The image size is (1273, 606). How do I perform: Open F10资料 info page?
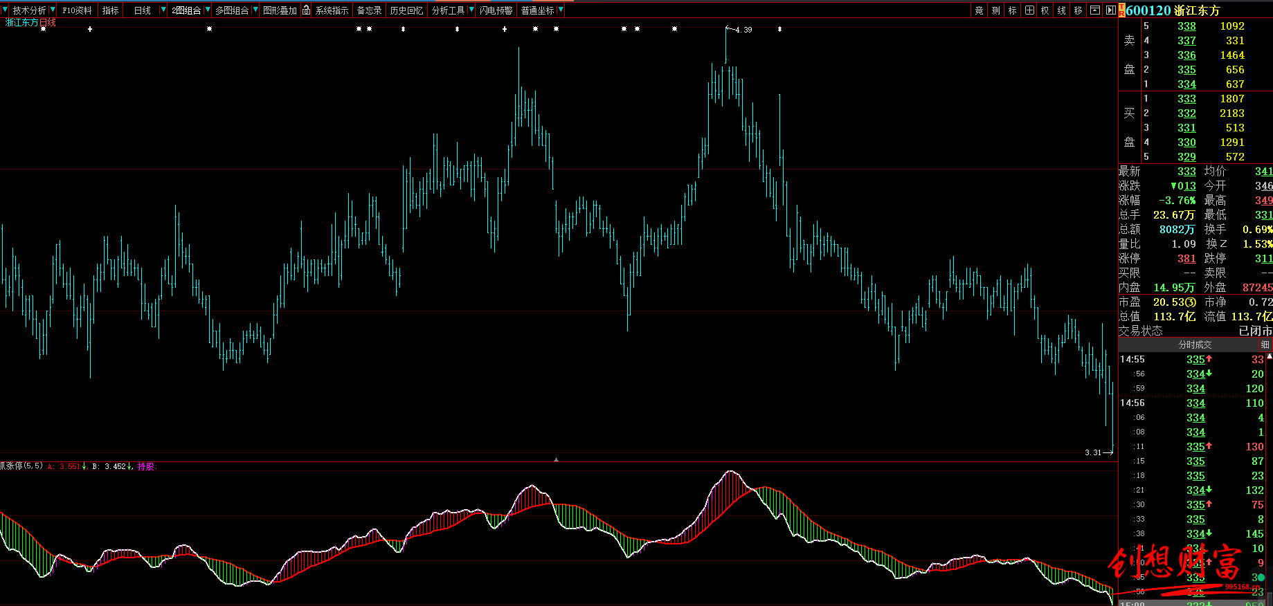[x=77, y=10]
